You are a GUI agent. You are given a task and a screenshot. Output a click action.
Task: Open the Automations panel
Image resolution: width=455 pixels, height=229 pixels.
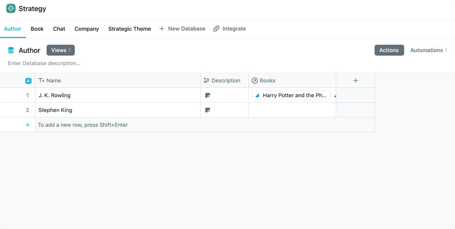click(427, 50)
